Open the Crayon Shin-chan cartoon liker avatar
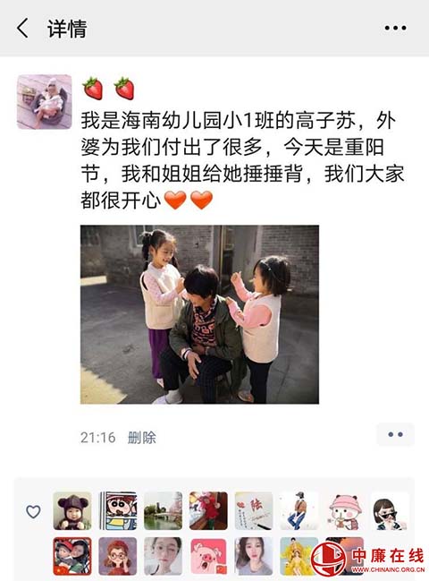This screenshot has width=429, height=581. 118,510
